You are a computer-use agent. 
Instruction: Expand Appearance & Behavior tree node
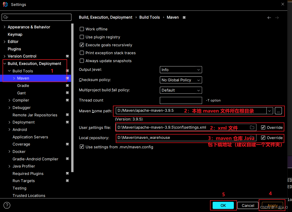click(x=4, y=27)
